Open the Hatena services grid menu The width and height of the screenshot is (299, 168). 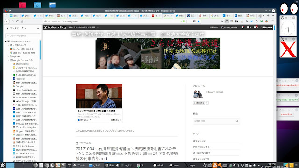tap(249, 28)
